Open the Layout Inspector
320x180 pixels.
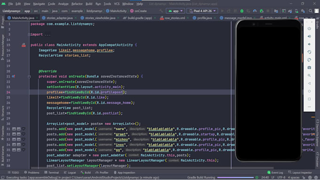click(300, 172)
